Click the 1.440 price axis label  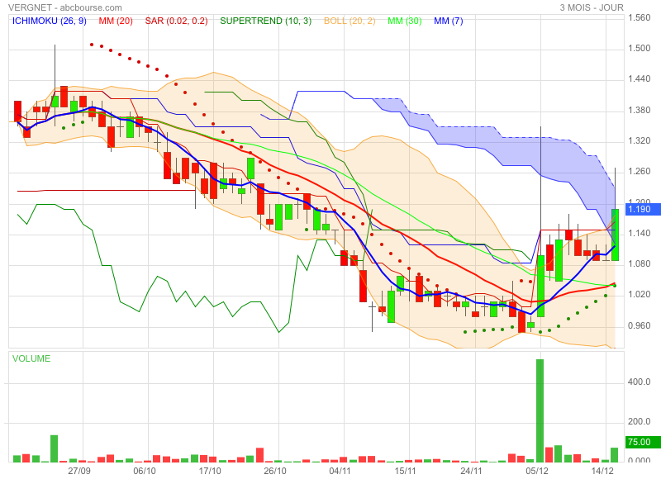coord(639,79)
